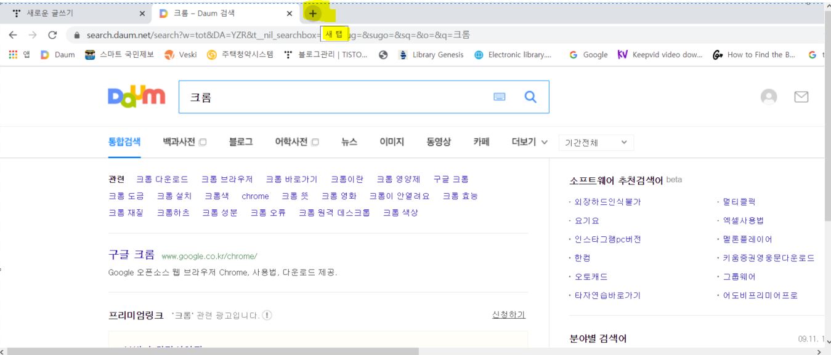
Task: Click related search 크롬 브라우저
Action: (227, 179)
